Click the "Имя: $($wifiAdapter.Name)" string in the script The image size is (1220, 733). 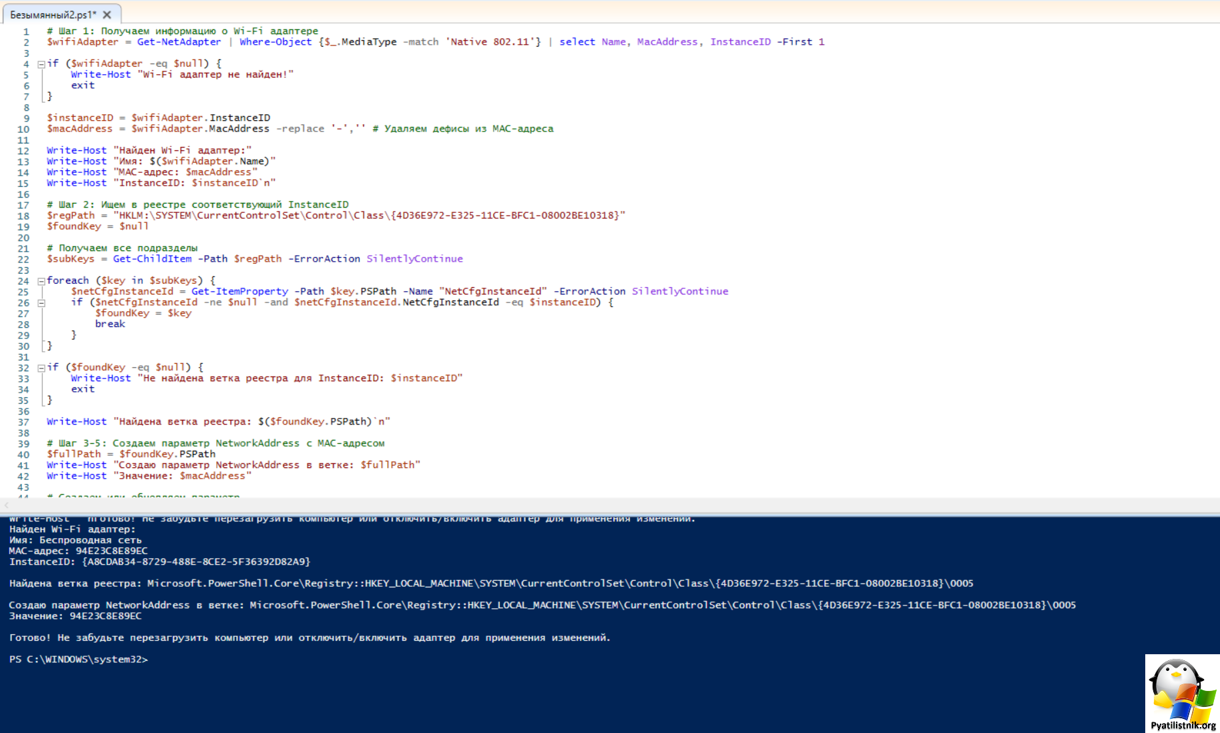point(194,161)
